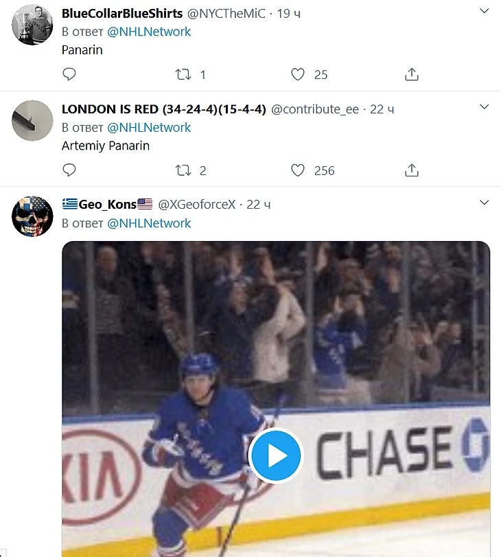The height and width of the screenshot is (557, 501).
Task: Reply to BlueCollarBlueShirts' Panarin tweet
Action: click(x=69, y=74)
